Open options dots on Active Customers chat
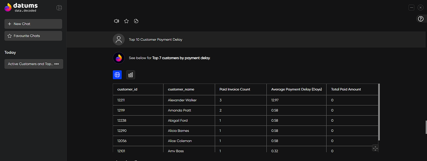 (57, 64)
